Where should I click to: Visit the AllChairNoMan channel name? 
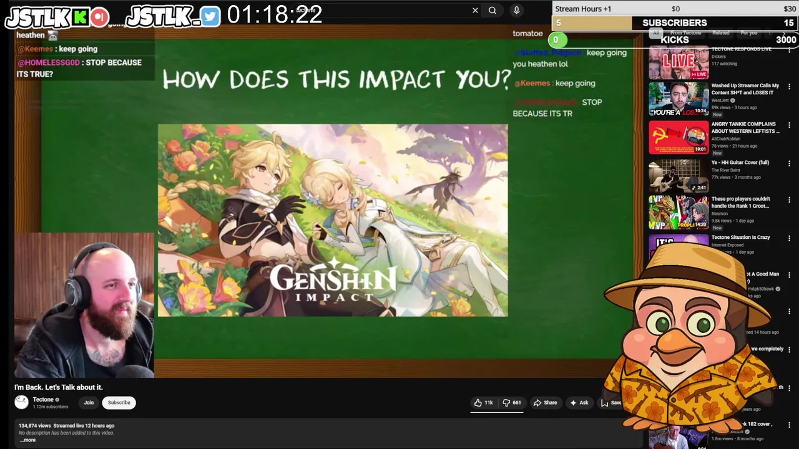point(725,138)
